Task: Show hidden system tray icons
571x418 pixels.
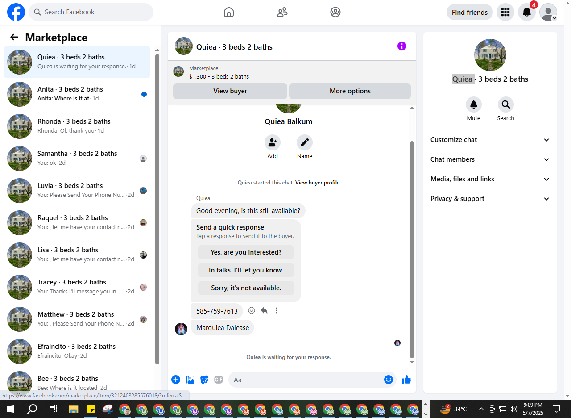Action: [481, 409]
